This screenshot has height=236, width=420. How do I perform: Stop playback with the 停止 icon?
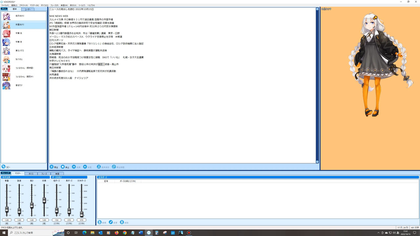[x=63, y=167]
